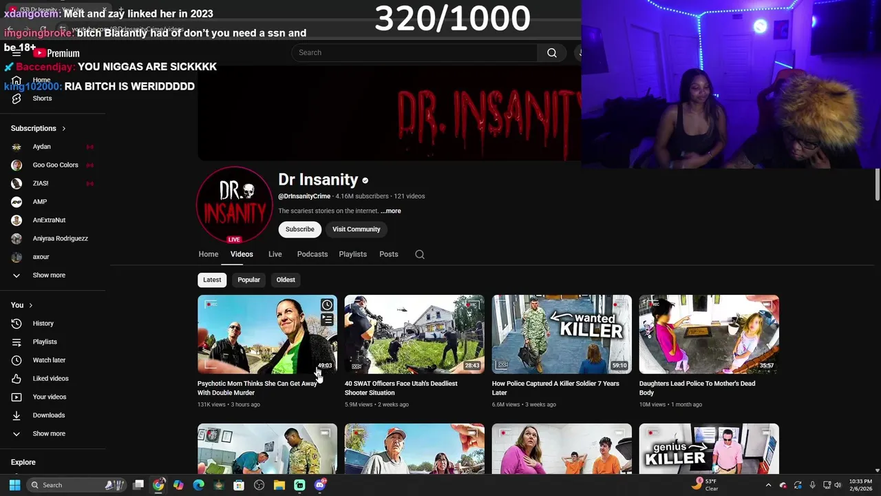
Task: Select the Oldest filter chip
Action: [x=286, y=280]
